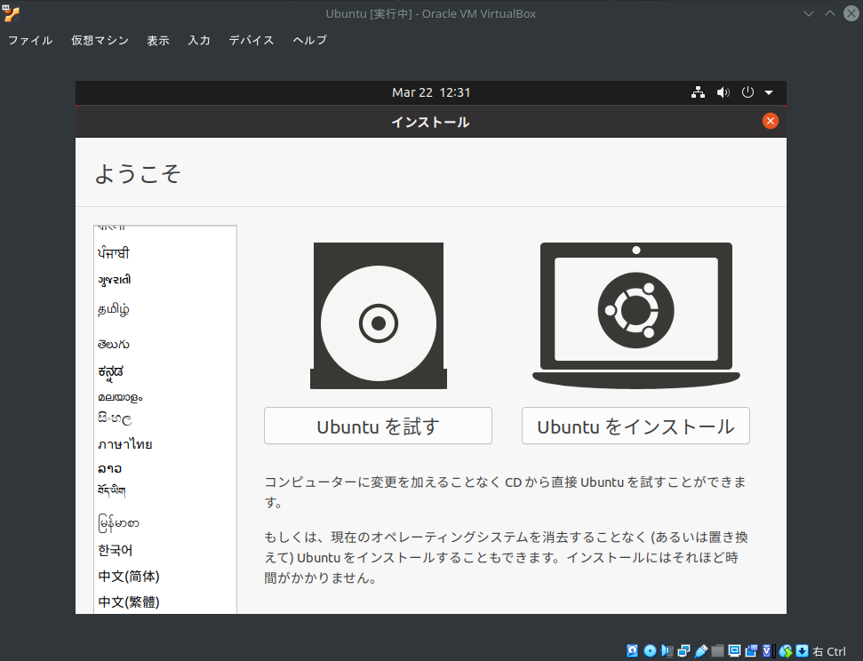Viewport: 863px width, 661px height.
Task: Open the hard disk activity indicator
Action: (633, 651)
